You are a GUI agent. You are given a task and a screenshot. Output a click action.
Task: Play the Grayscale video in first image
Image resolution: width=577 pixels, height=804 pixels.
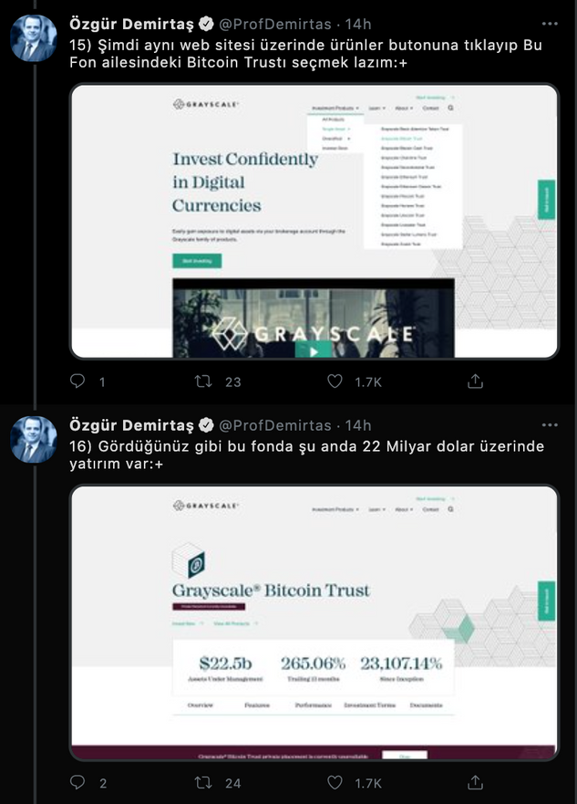pyautogui.click(x=314, y=351)
